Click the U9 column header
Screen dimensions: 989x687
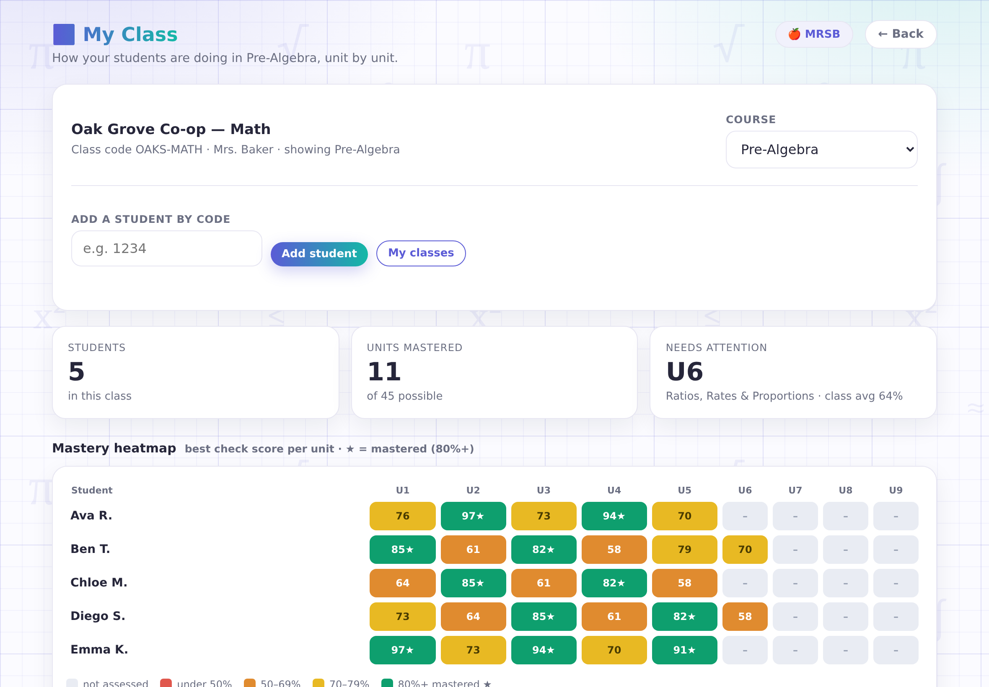click(896, 490)
